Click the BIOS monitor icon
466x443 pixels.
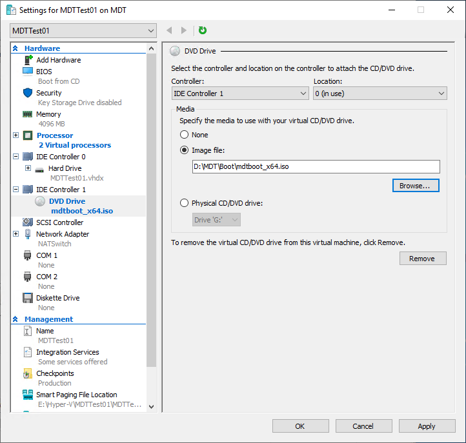(28, 72)
